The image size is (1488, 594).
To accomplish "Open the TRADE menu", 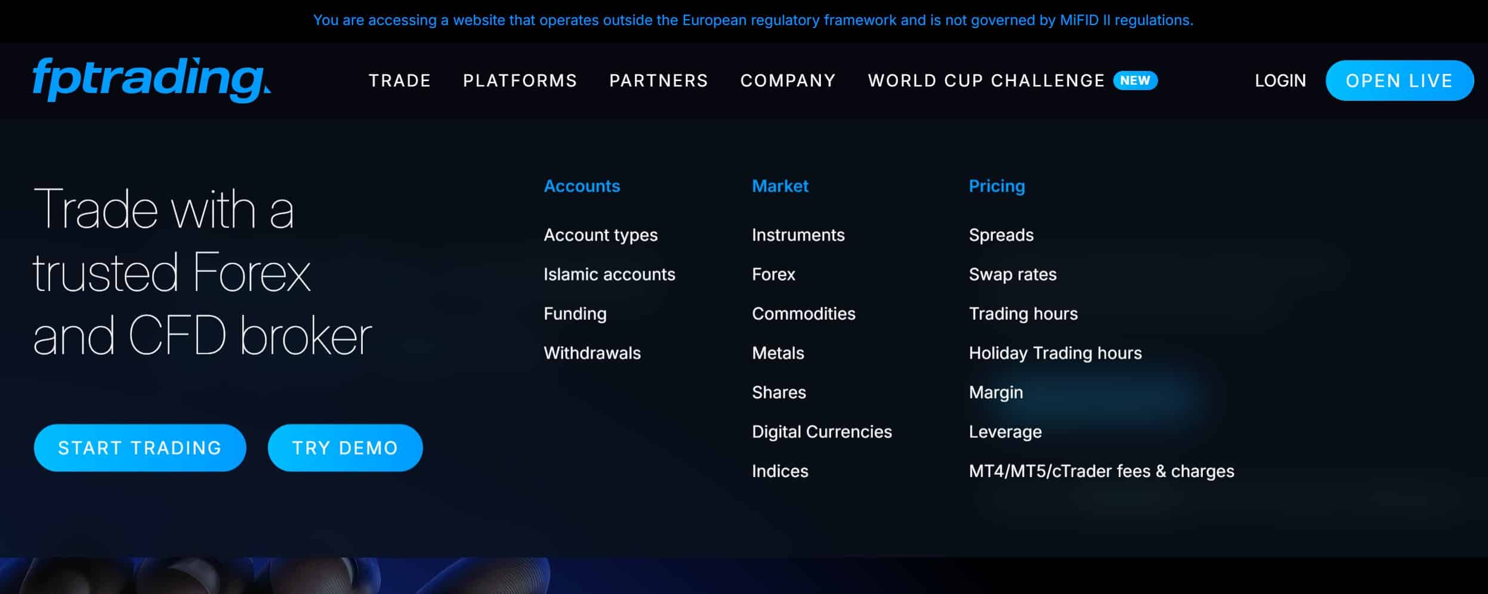I will 400,81.
